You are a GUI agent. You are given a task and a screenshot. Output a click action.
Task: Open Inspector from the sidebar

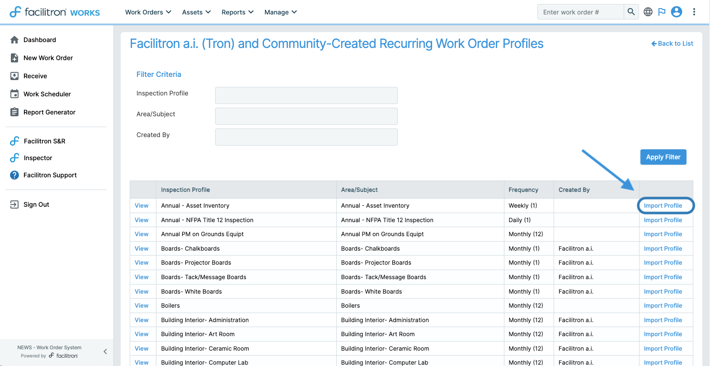pos(38,158)
